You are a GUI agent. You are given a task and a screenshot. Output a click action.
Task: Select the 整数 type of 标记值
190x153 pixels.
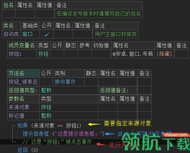coord(46,116)
